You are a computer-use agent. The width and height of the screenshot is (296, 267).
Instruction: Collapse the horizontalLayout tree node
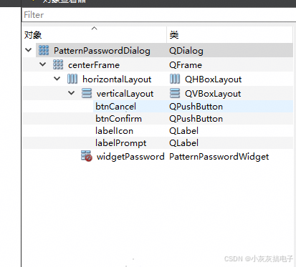point(57,79)
